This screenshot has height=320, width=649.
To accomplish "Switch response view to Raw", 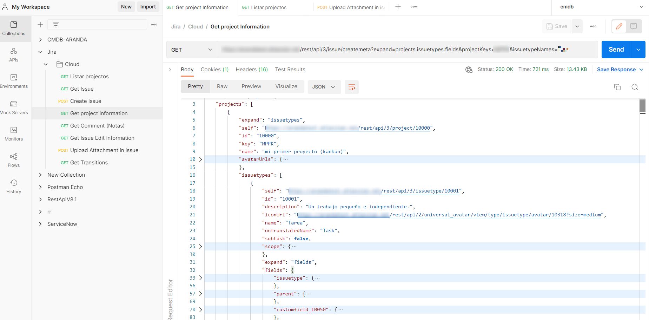I will (222, 86).
